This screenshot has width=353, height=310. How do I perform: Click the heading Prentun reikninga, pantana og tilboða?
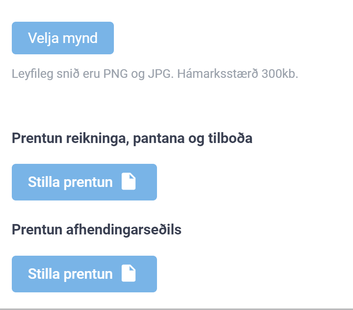coord(132,138)
